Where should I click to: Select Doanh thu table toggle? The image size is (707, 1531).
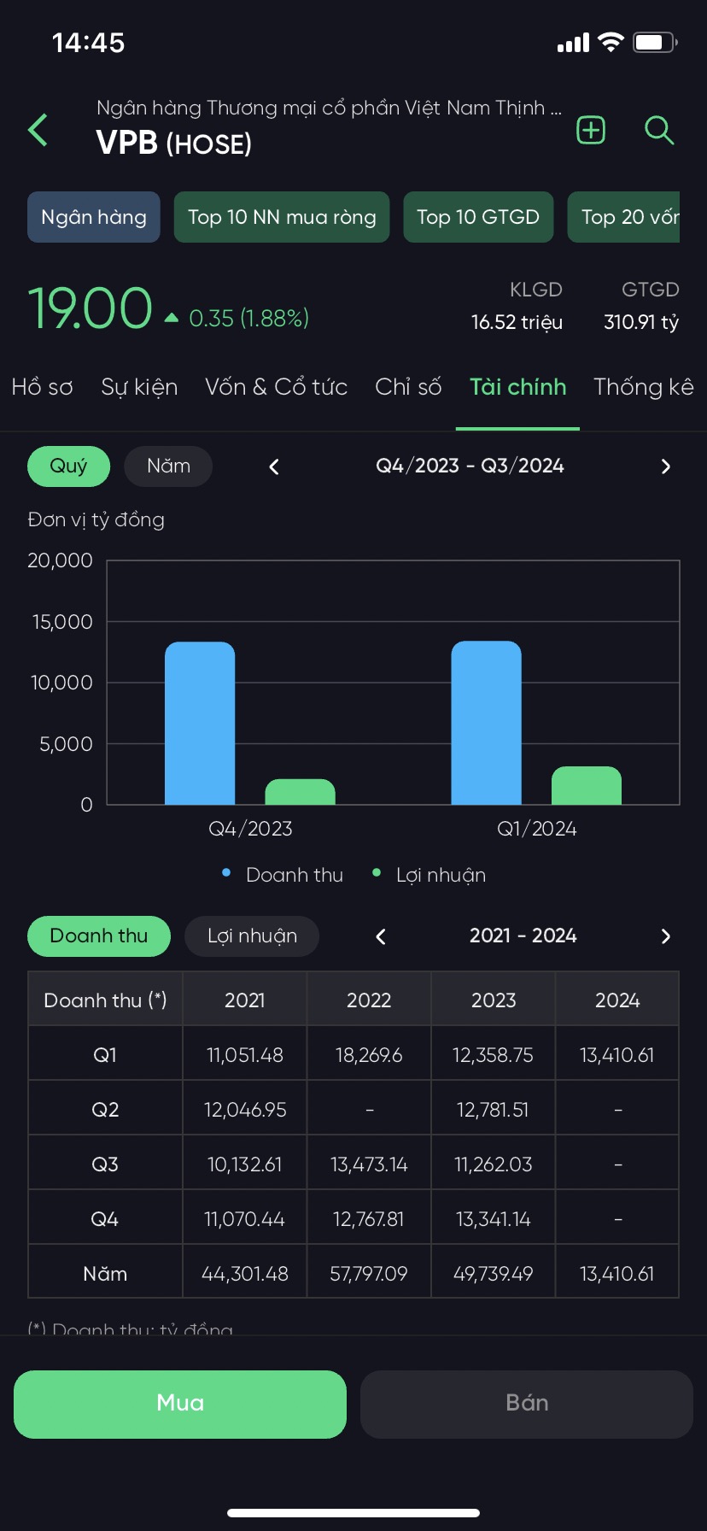click(99, 936)
